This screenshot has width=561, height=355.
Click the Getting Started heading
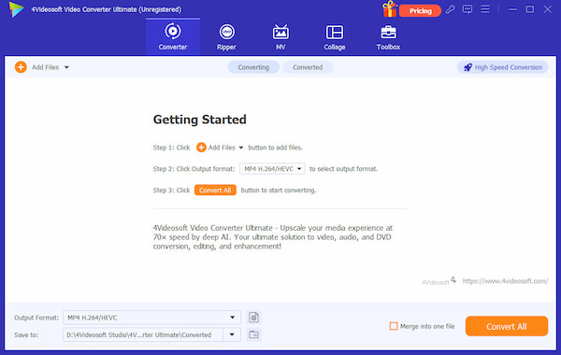point(200,120)
